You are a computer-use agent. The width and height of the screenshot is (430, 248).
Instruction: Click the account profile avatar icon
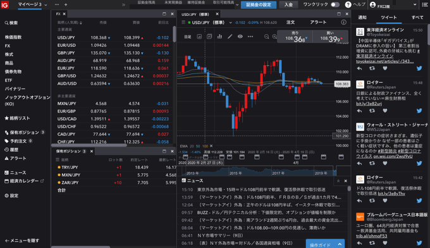pyautogui.click(x=372, y=4)
